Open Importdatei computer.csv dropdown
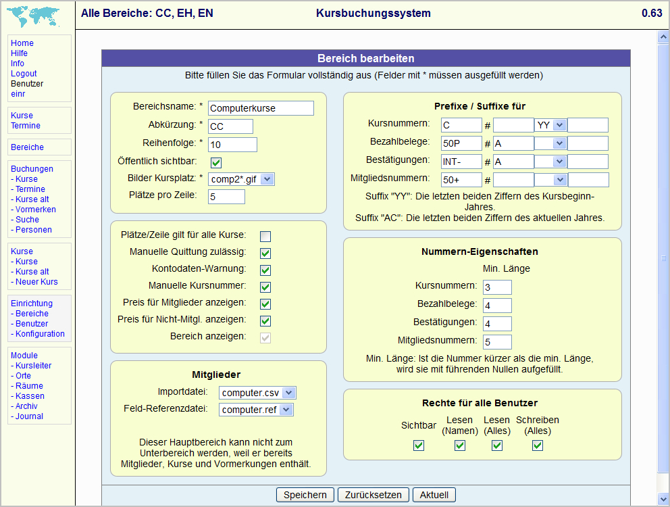This screenshot has width=670, height=507. click(257, 393)
